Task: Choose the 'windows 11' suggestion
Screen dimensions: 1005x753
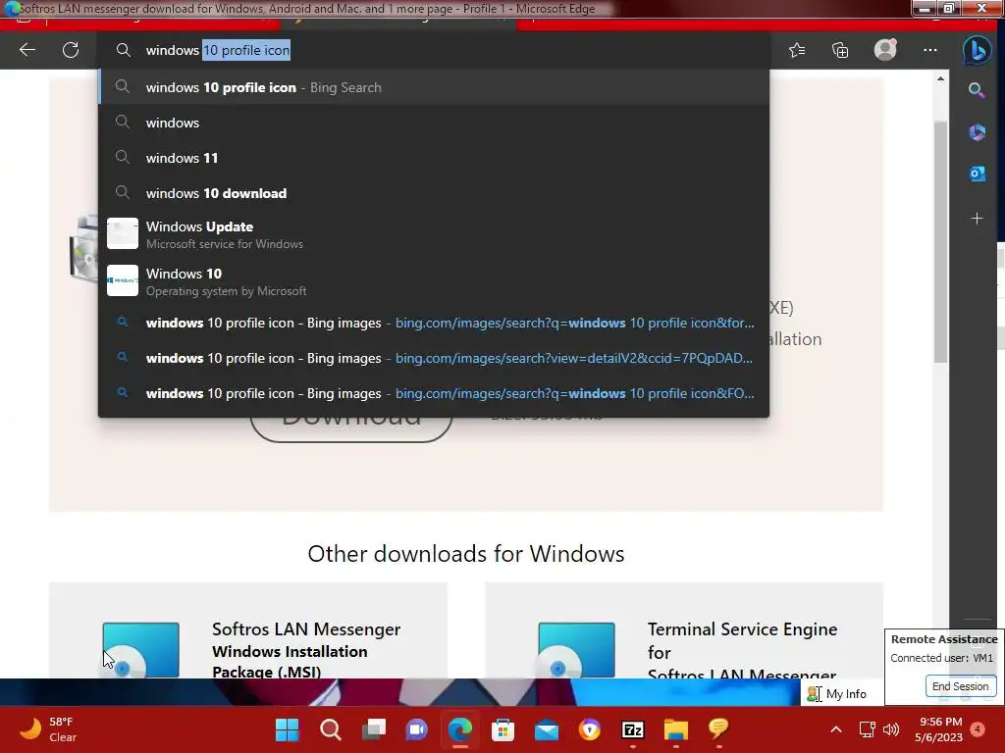Action: tap(434, 158)
